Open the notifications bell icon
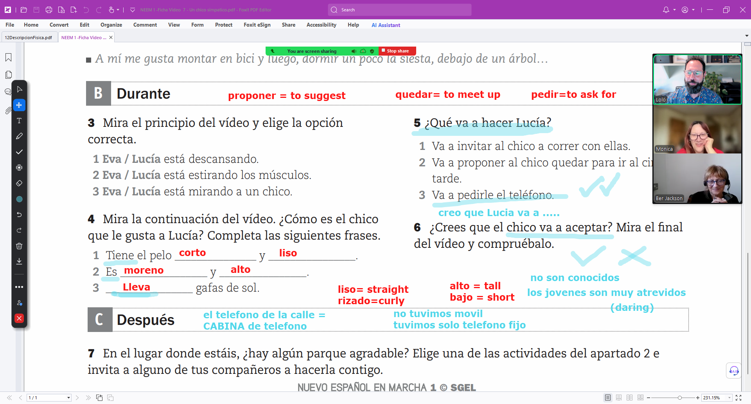The image size is (751, 404). (666, 10)
